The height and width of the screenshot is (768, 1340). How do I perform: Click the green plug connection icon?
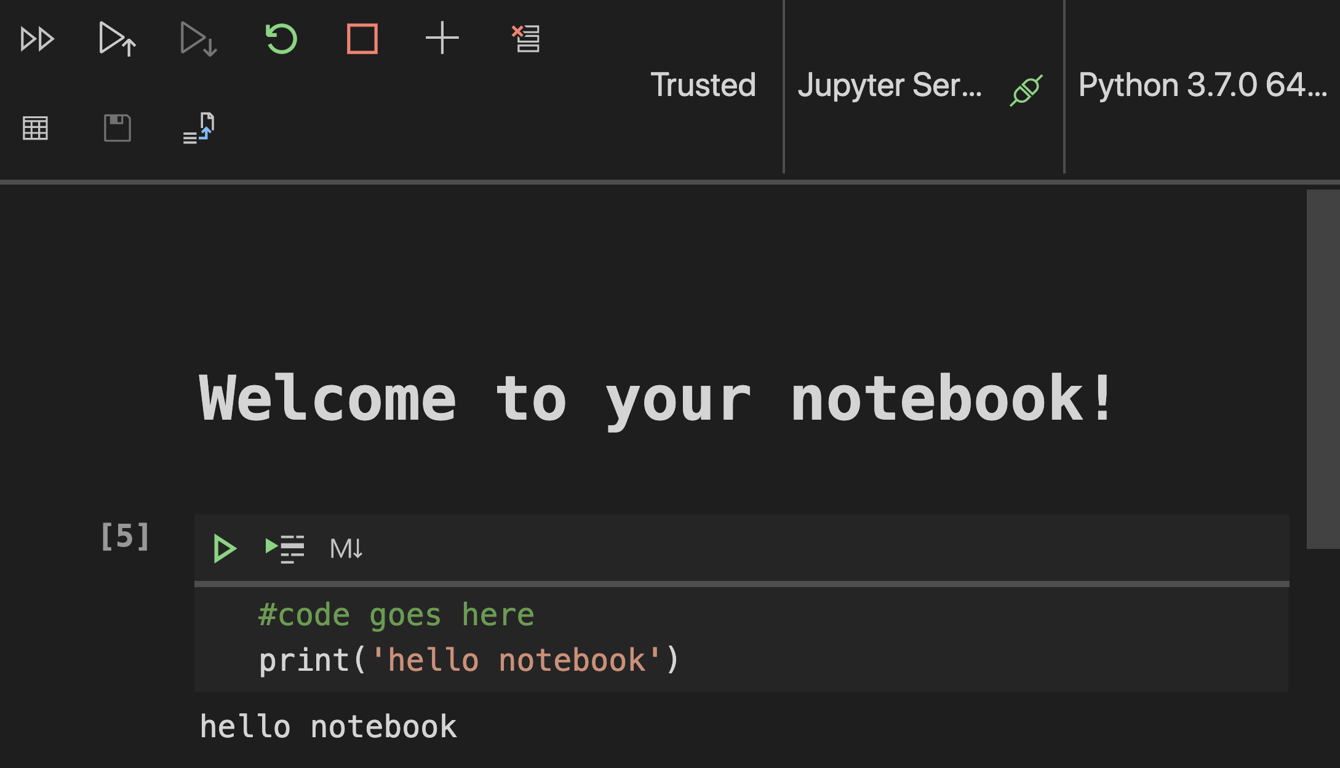[x=1026, y=90]
